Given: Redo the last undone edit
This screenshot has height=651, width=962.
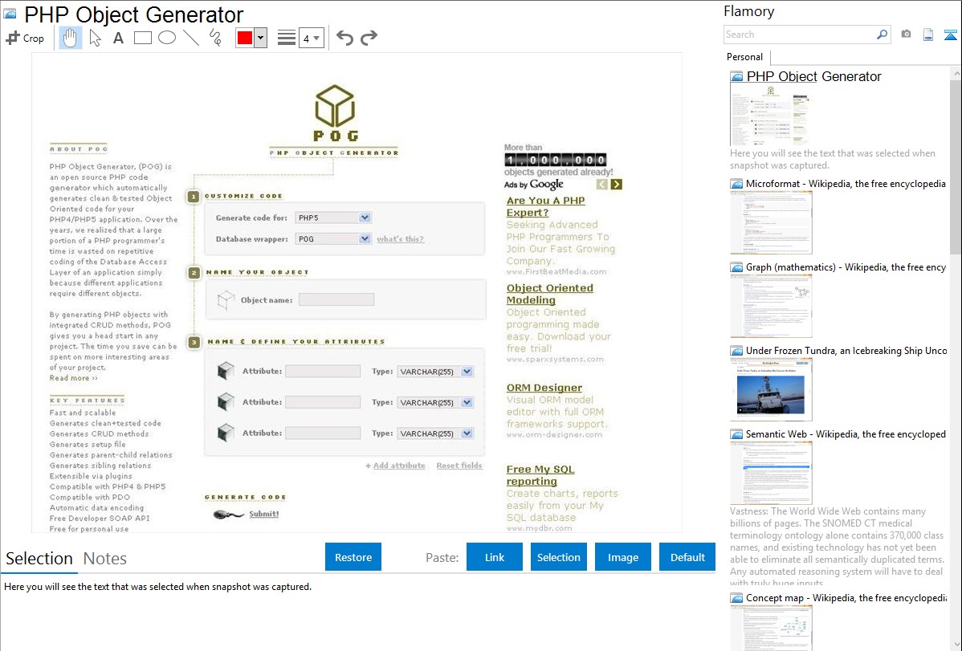Looking at the screenshot, I should pos(369,38).
